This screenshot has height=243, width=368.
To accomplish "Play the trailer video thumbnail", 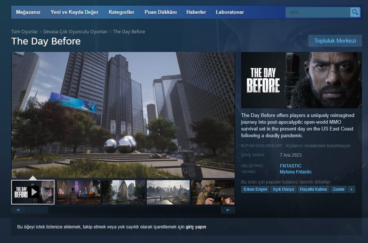I will (33, 192).
